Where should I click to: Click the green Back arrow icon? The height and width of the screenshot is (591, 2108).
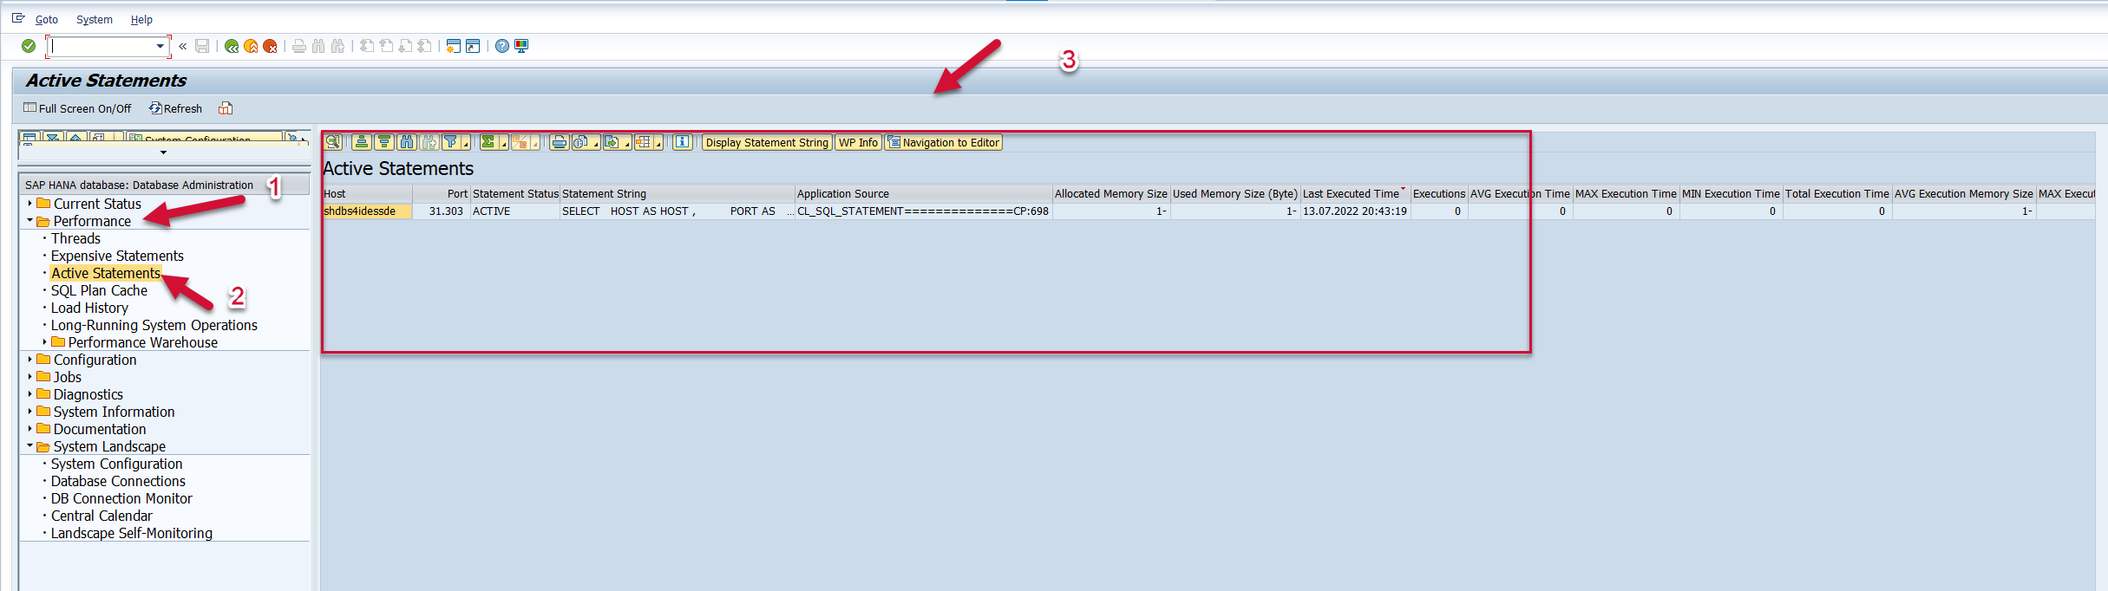click(232, 46)
